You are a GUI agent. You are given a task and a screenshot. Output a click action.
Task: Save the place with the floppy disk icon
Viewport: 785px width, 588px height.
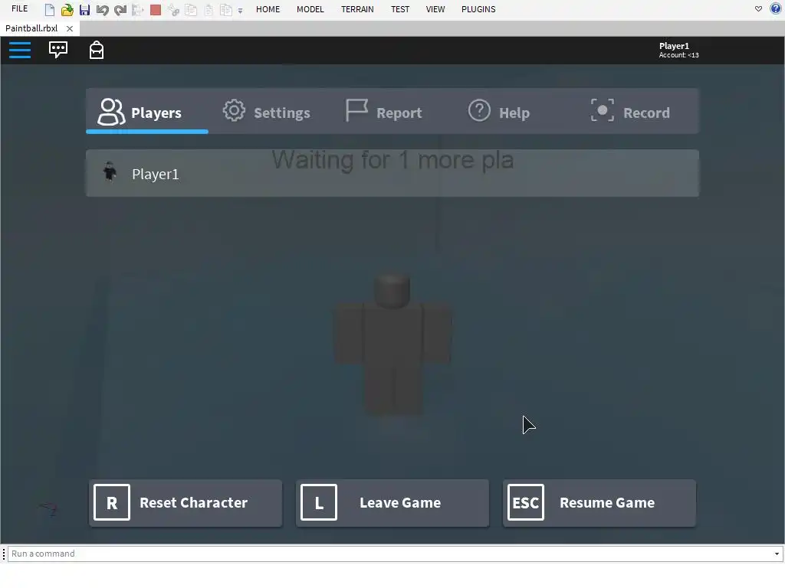(x=84, y=9)
